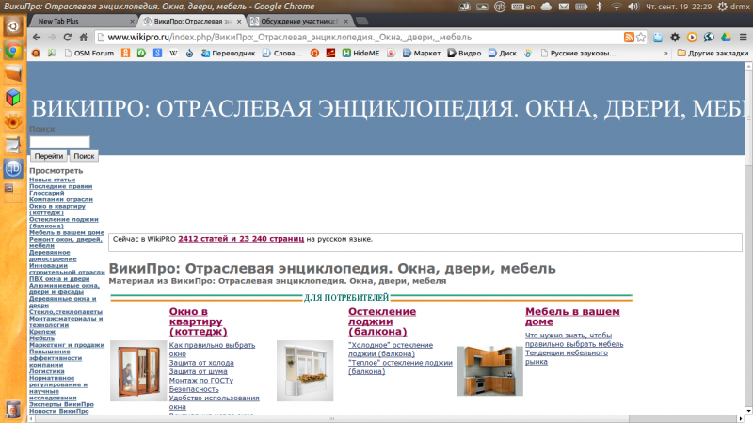Open the Wi-Fi network indicator
The image size is (753, 423).
[617, 7]
